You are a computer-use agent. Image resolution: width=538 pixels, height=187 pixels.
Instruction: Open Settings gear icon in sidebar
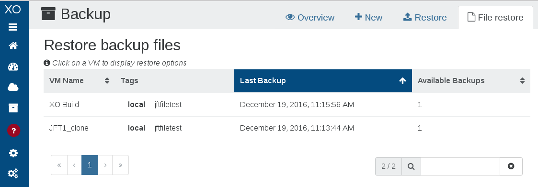pyautogui.click(x=13, y=153)
